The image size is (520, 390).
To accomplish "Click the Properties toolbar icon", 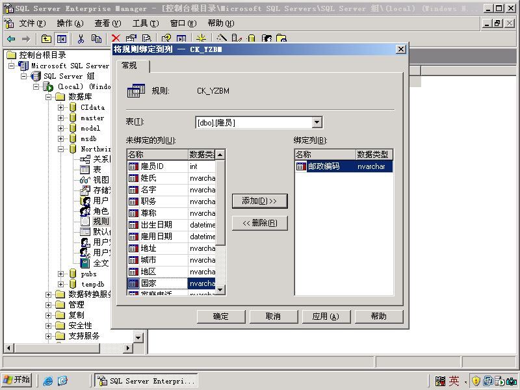I will 131,38.
